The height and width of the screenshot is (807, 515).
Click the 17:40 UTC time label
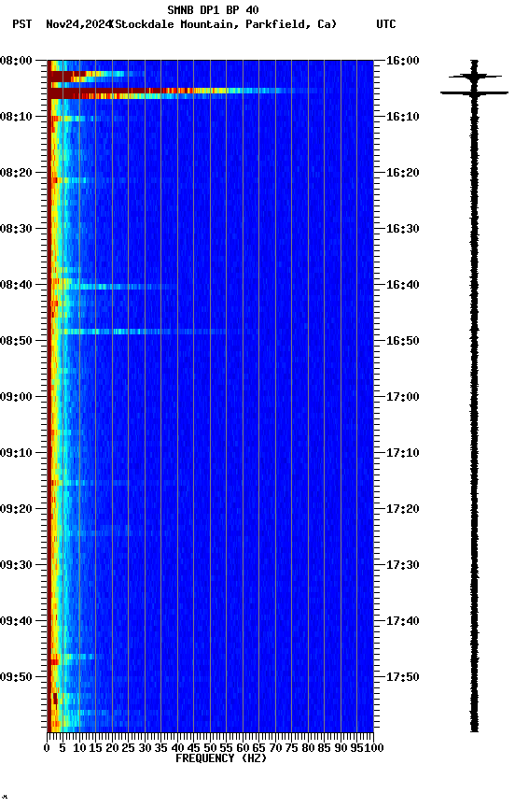point(403,622)
